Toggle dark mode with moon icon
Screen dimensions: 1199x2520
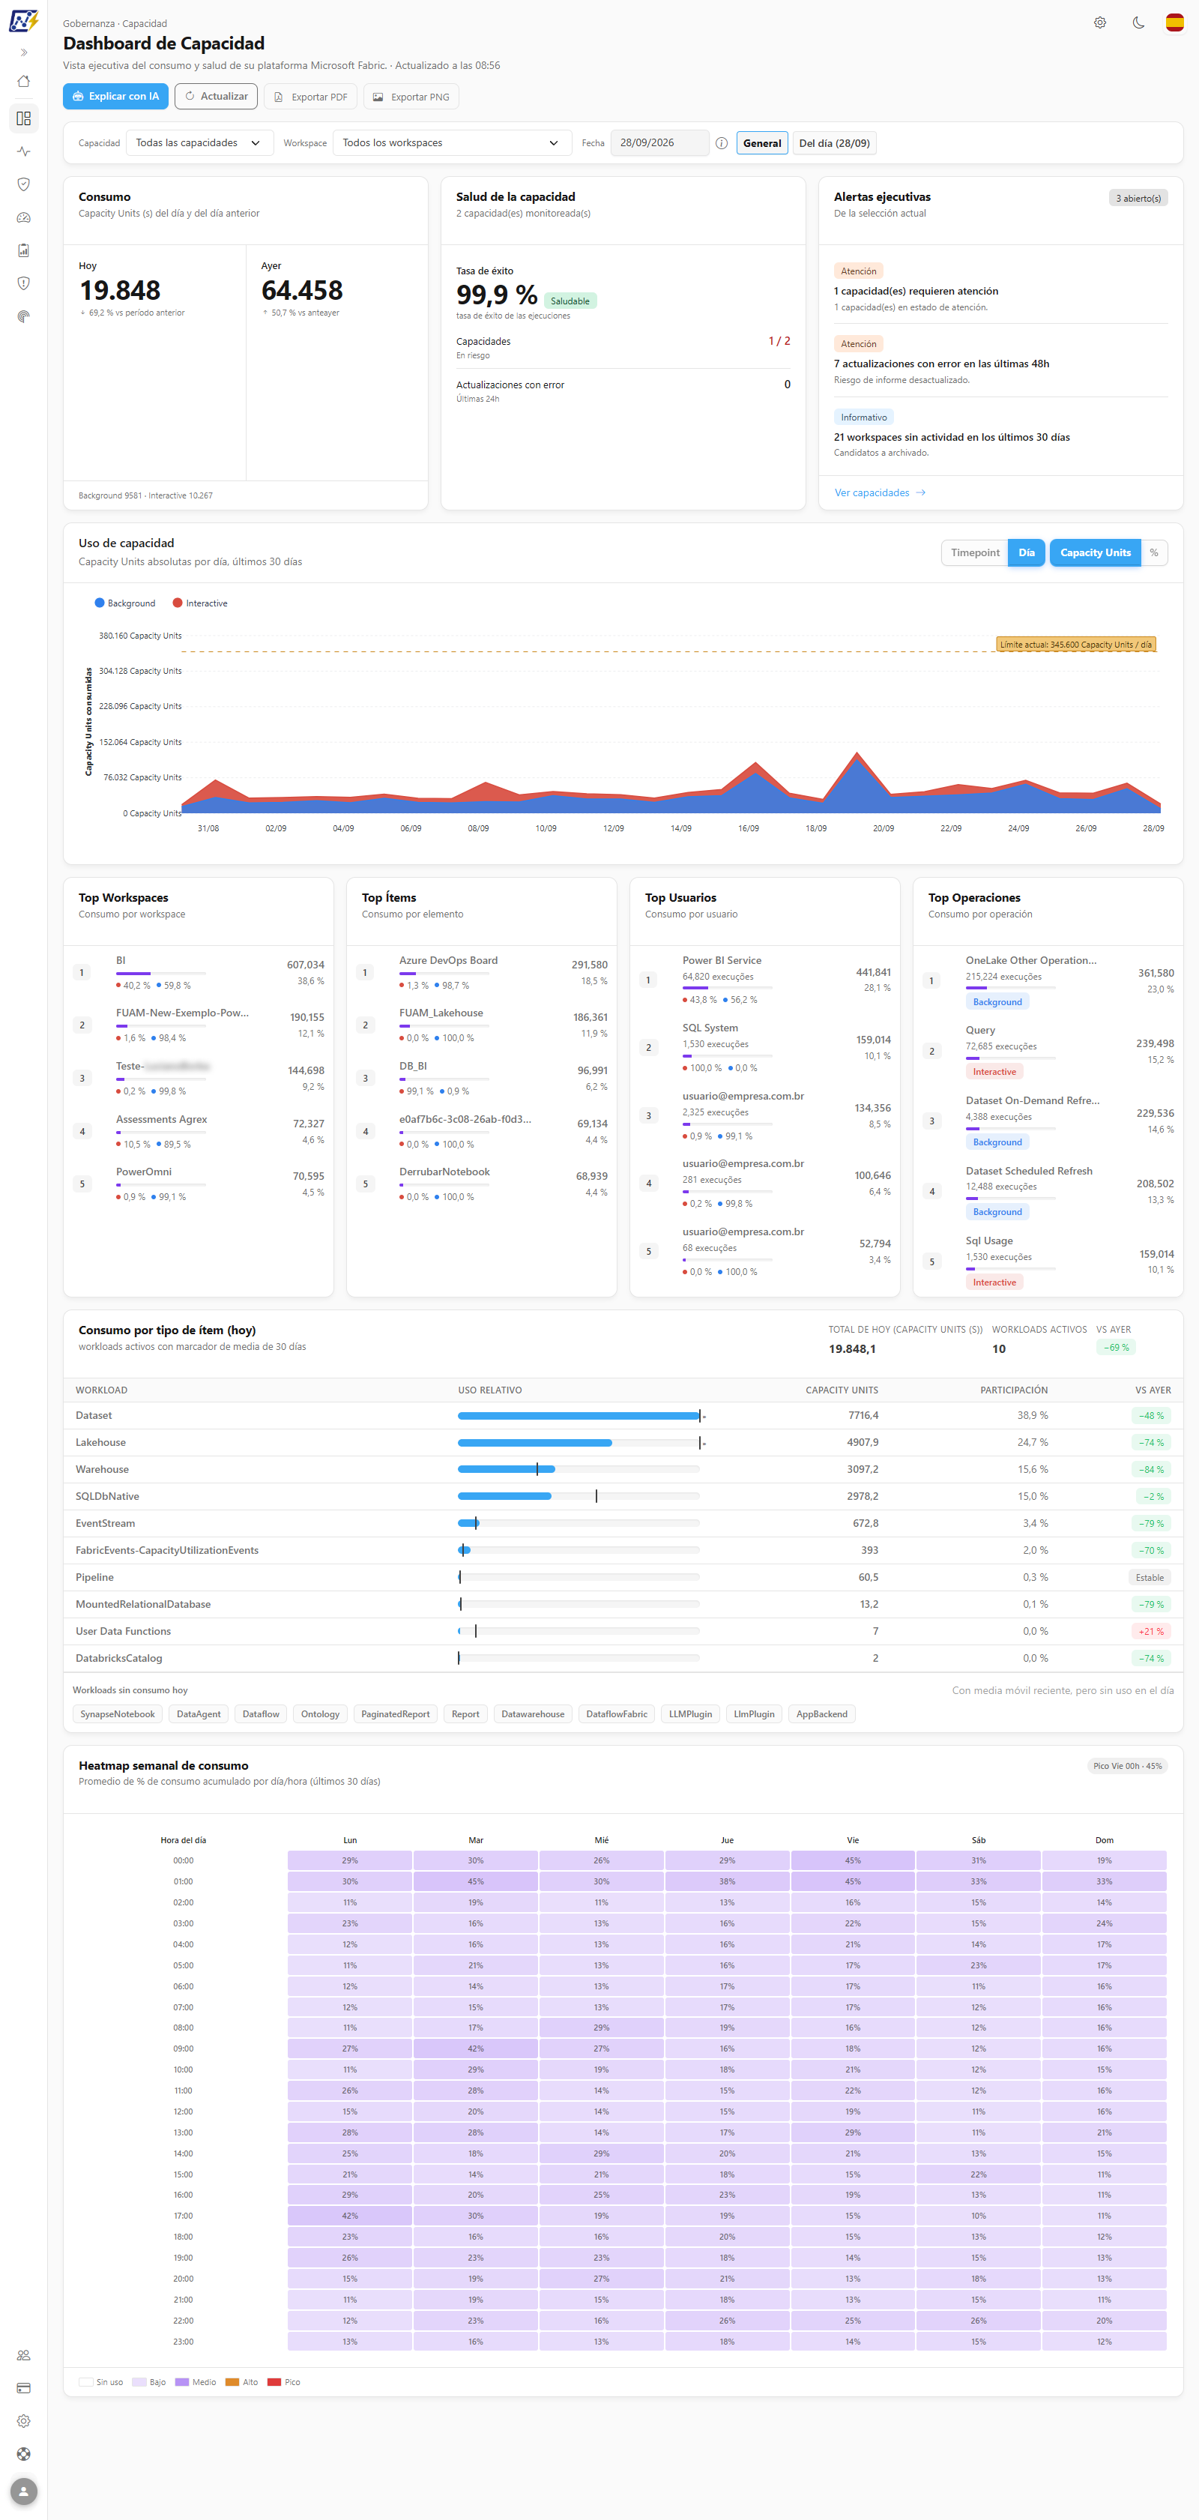point(1138,22)
